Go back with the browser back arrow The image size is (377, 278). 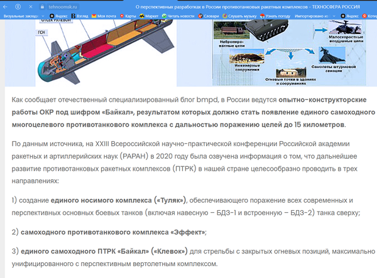pyautogui.click(x=5, y=7)
